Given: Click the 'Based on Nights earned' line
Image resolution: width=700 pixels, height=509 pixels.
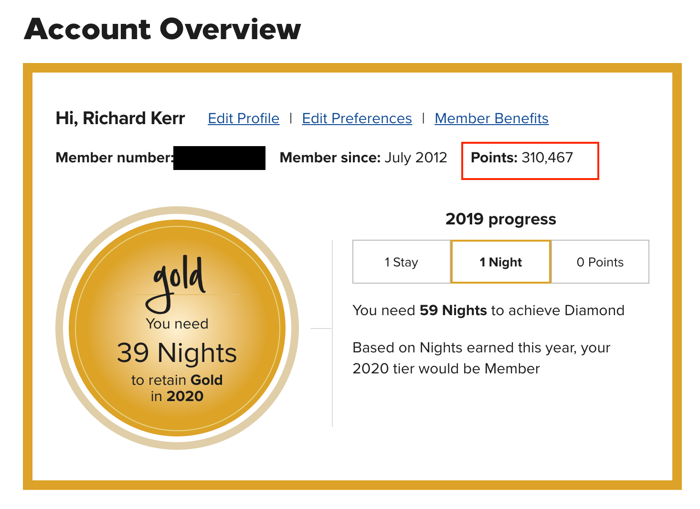Looking at the screenshot, I should (x=481, y=348).
